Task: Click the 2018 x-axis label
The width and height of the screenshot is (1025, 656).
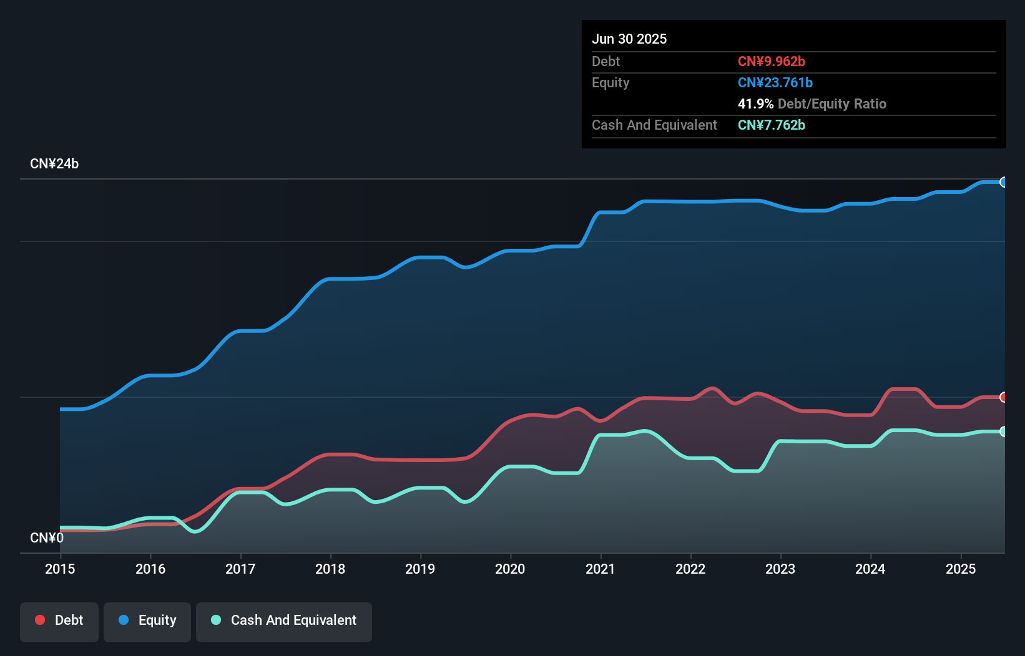Action: (x=330, y=569)
